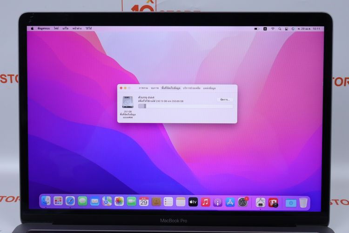349x233 pixels.
Task: Open Podcasts from the Dock
Action: [x=217, y=202]
